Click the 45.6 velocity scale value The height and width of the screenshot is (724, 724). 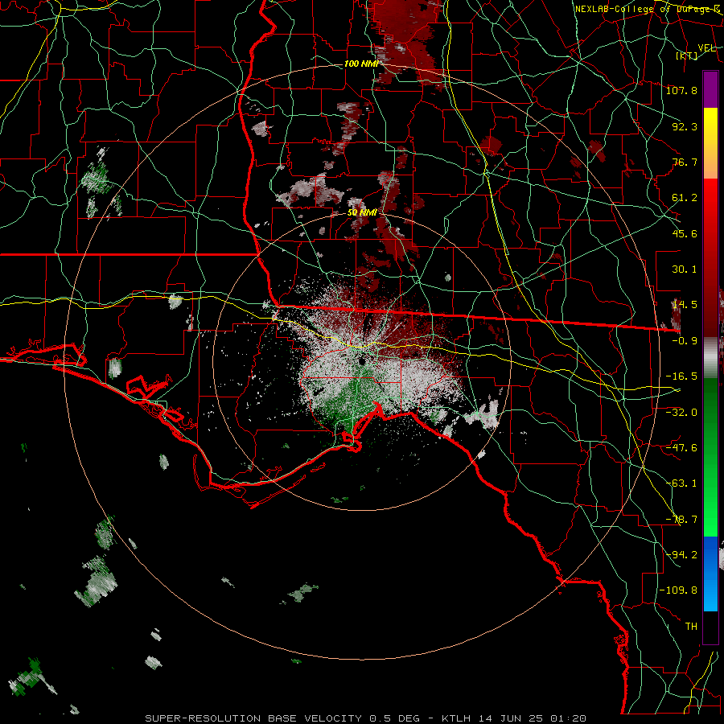(685, 233)
